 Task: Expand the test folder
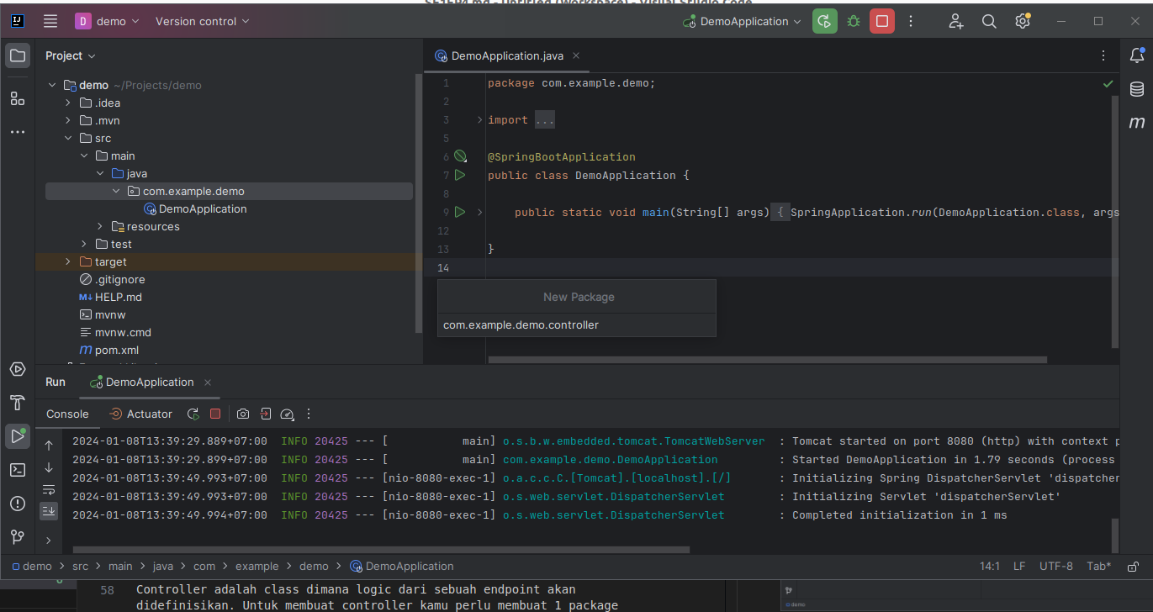pos(84,244)
